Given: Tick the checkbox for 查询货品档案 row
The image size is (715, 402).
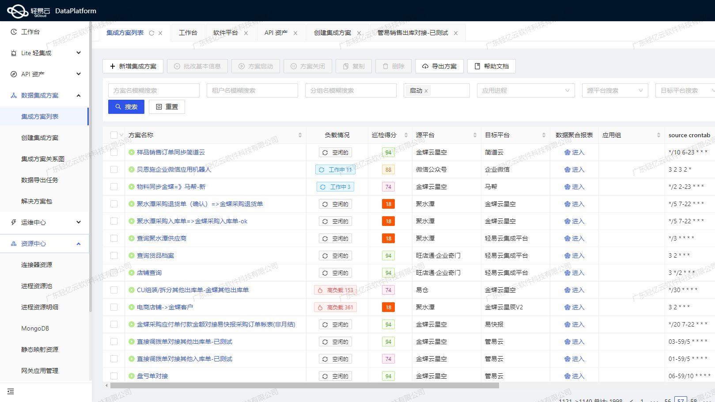Looking at the screenshot, I should pyautogui.click(x=113, y=255).
